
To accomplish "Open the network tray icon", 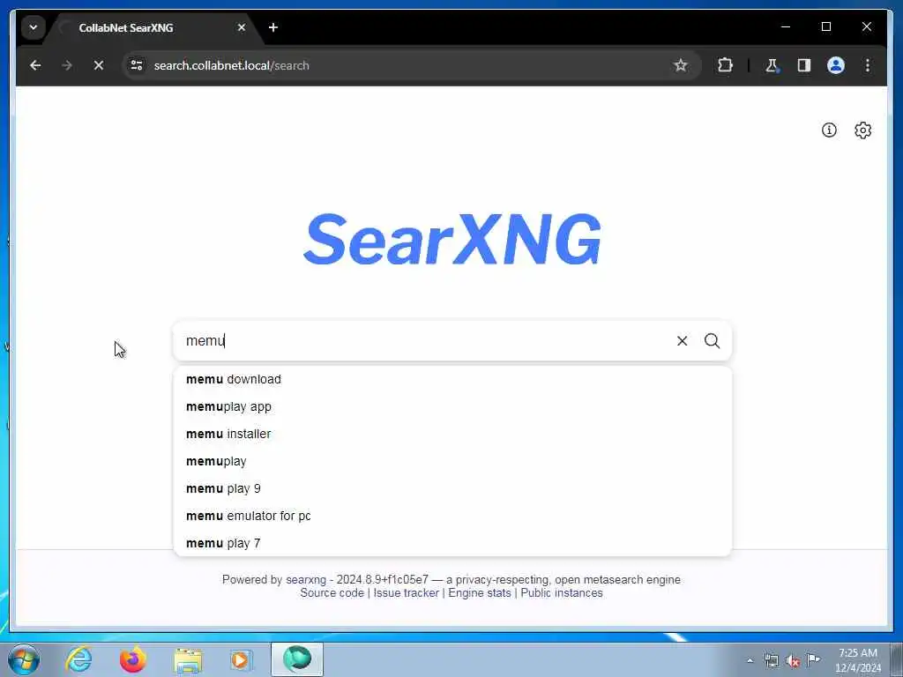I will click(771, 661).
